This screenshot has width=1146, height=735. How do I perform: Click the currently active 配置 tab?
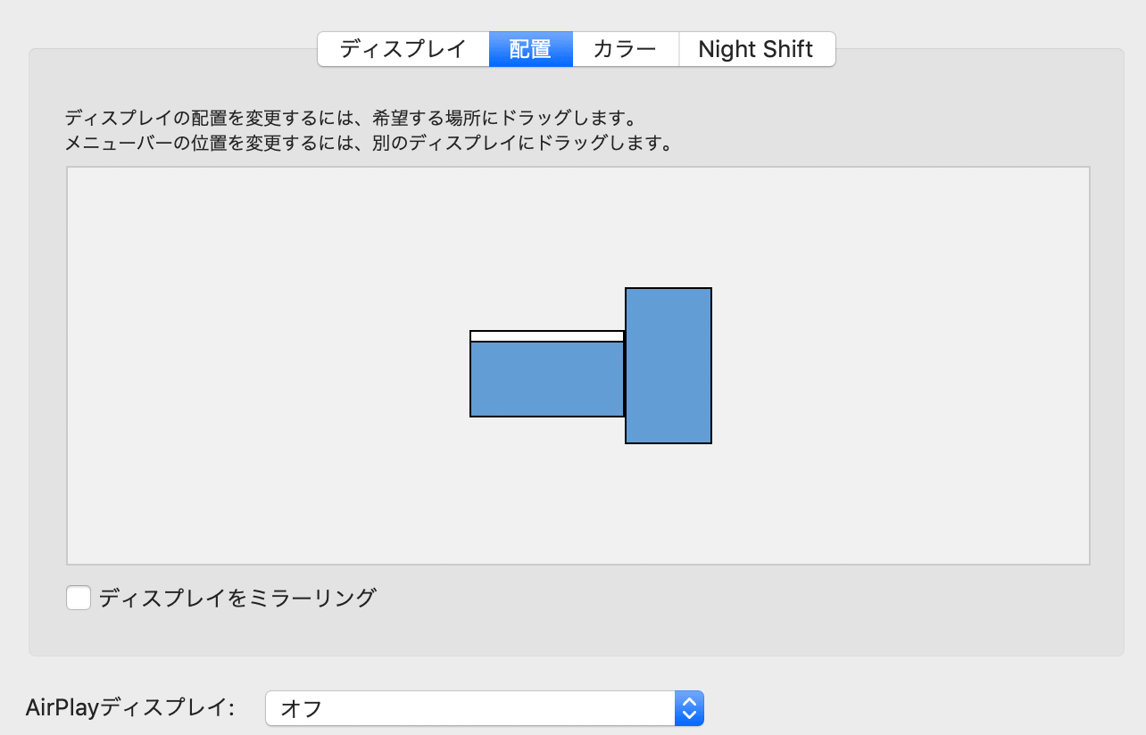530,49
